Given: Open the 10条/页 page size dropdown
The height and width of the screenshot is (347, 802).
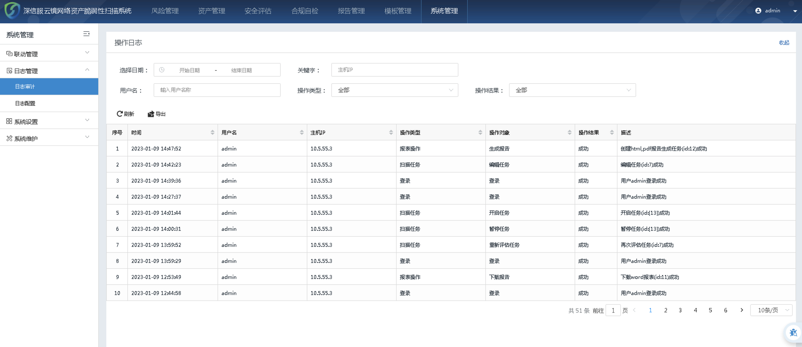Looking at the screenshot, I should [772, 310].
